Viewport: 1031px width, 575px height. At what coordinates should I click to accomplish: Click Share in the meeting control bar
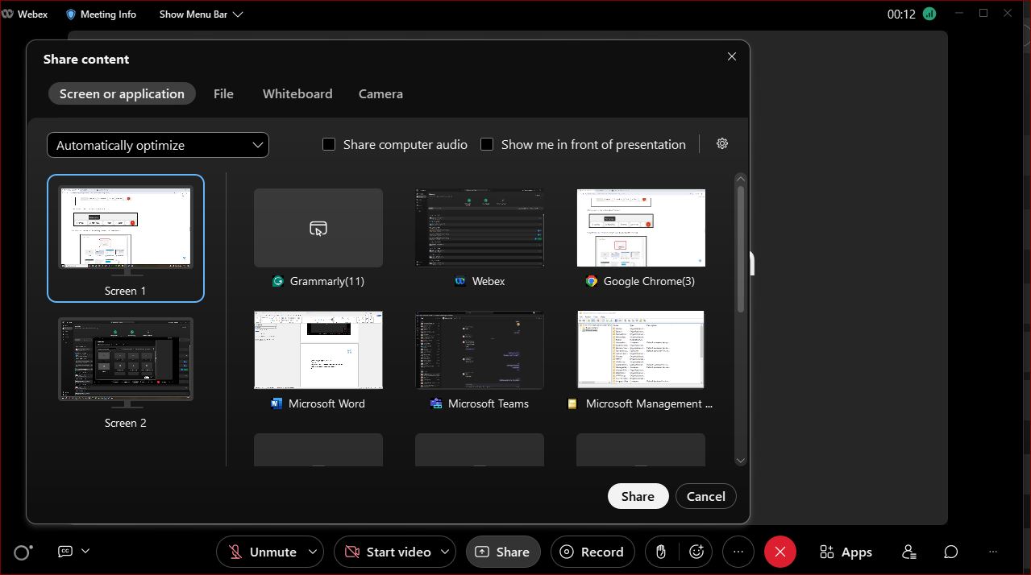click(502, 552)
